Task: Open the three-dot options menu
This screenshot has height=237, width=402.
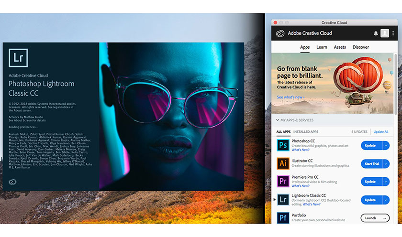Action: (x=393, y=33)
